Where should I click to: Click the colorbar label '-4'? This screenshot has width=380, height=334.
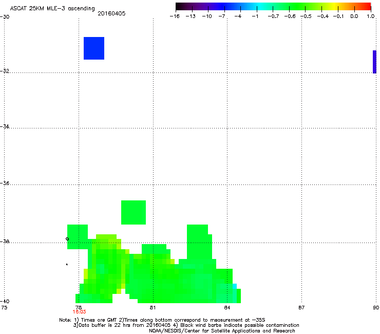pos(238,16)
